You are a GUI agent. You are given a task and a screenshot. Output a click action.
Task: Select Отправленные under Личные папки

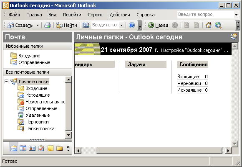pos(38,108)
